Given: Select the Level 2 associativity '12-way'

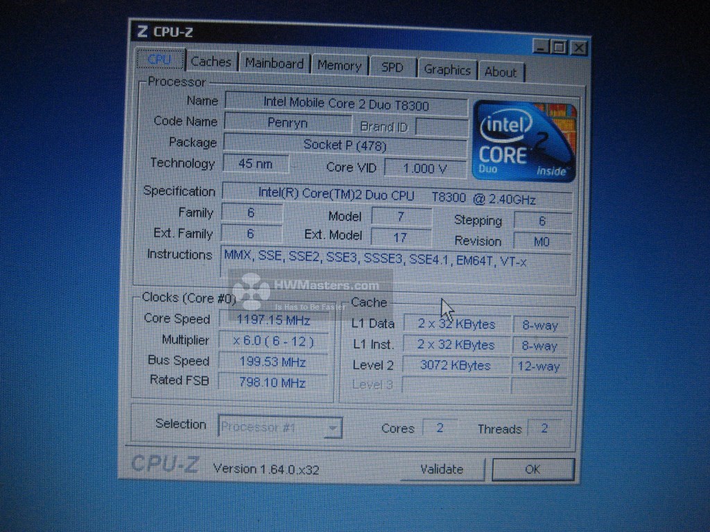Looking at the screenshot, I should pyautogui.click(x=539, y=366).
